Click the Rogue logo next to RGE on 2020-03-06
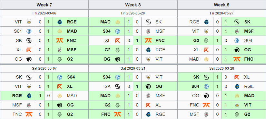266x119 pixels. click(x=60, y=22)
